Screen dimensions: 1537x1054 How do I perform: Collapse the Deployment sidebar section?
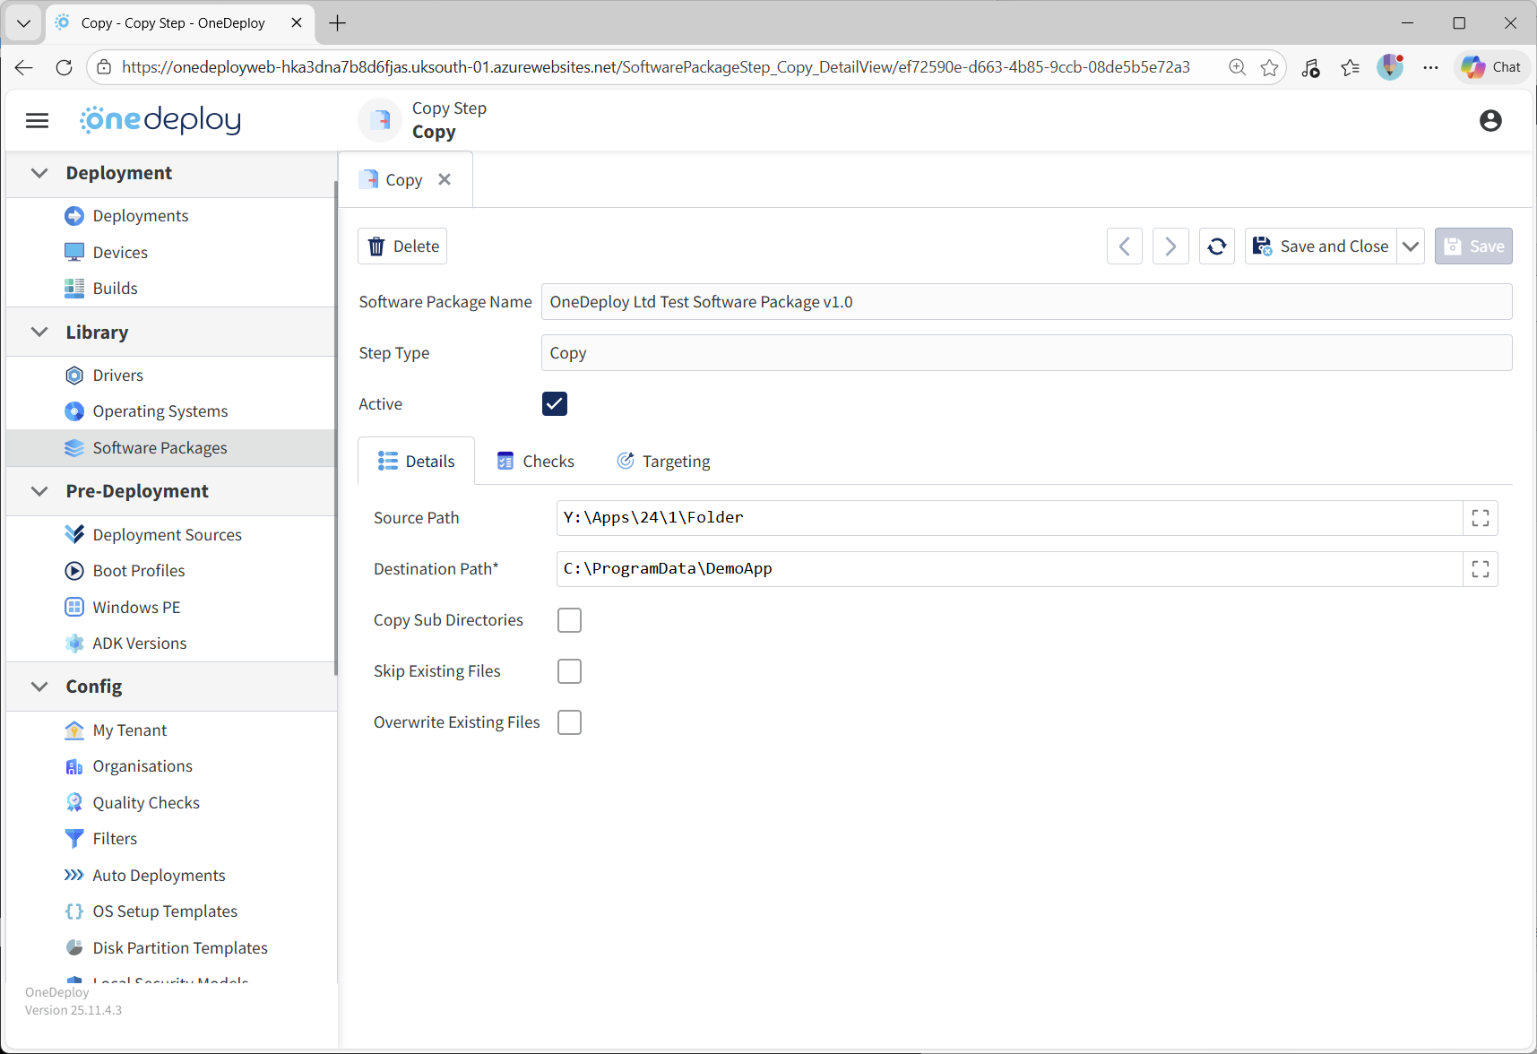pyautogui.click(x=39, y=173)
